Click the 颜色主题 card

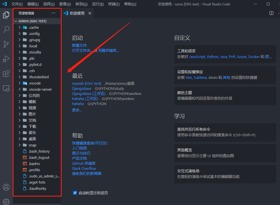coord(225,96)
